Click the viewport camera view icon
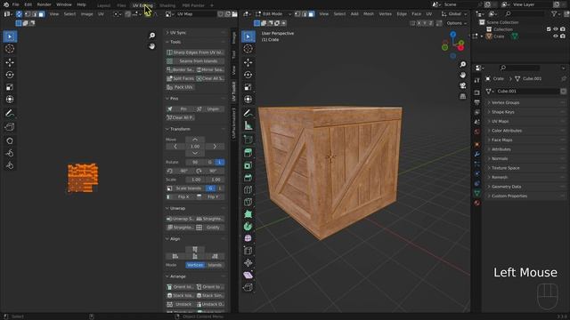Viewport: 570px width, 320px height. 463,85
